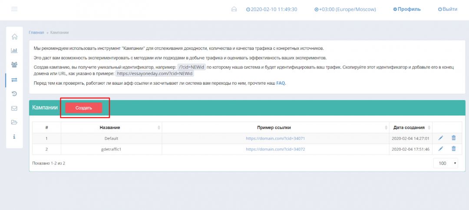The image size is (469, 210).
Task: Open the folder sidebar icon
Action: (14, 122)
